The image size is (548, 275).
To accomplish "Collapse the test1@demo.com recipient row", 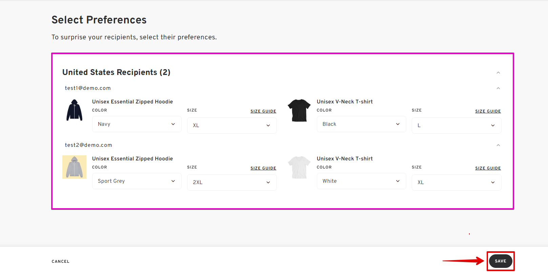I will point(498,88).
